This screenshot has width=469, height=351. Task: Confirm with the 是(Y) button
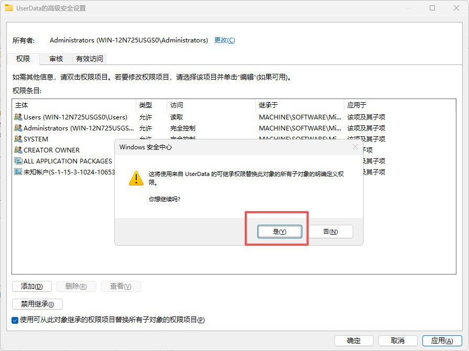pyautogui.click(x=279, y=231)
